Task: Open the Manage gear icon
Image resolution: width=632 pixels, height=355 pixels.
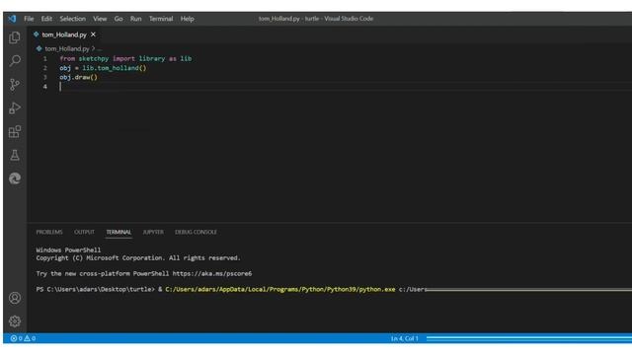Action: tap(15, 321)
